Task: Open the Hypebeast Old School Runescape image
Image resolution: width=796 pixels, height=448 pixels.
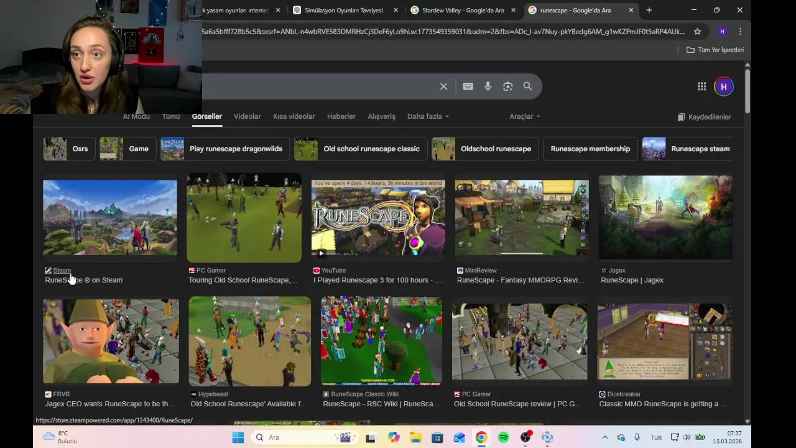Action: tap(250, 341)
